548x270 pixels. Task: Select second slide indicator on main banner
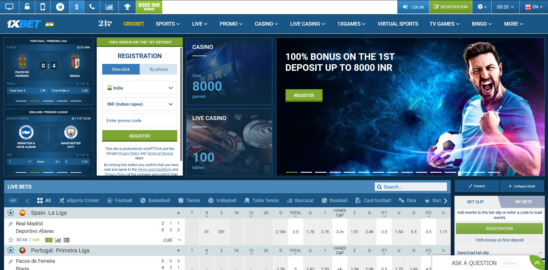306,172
